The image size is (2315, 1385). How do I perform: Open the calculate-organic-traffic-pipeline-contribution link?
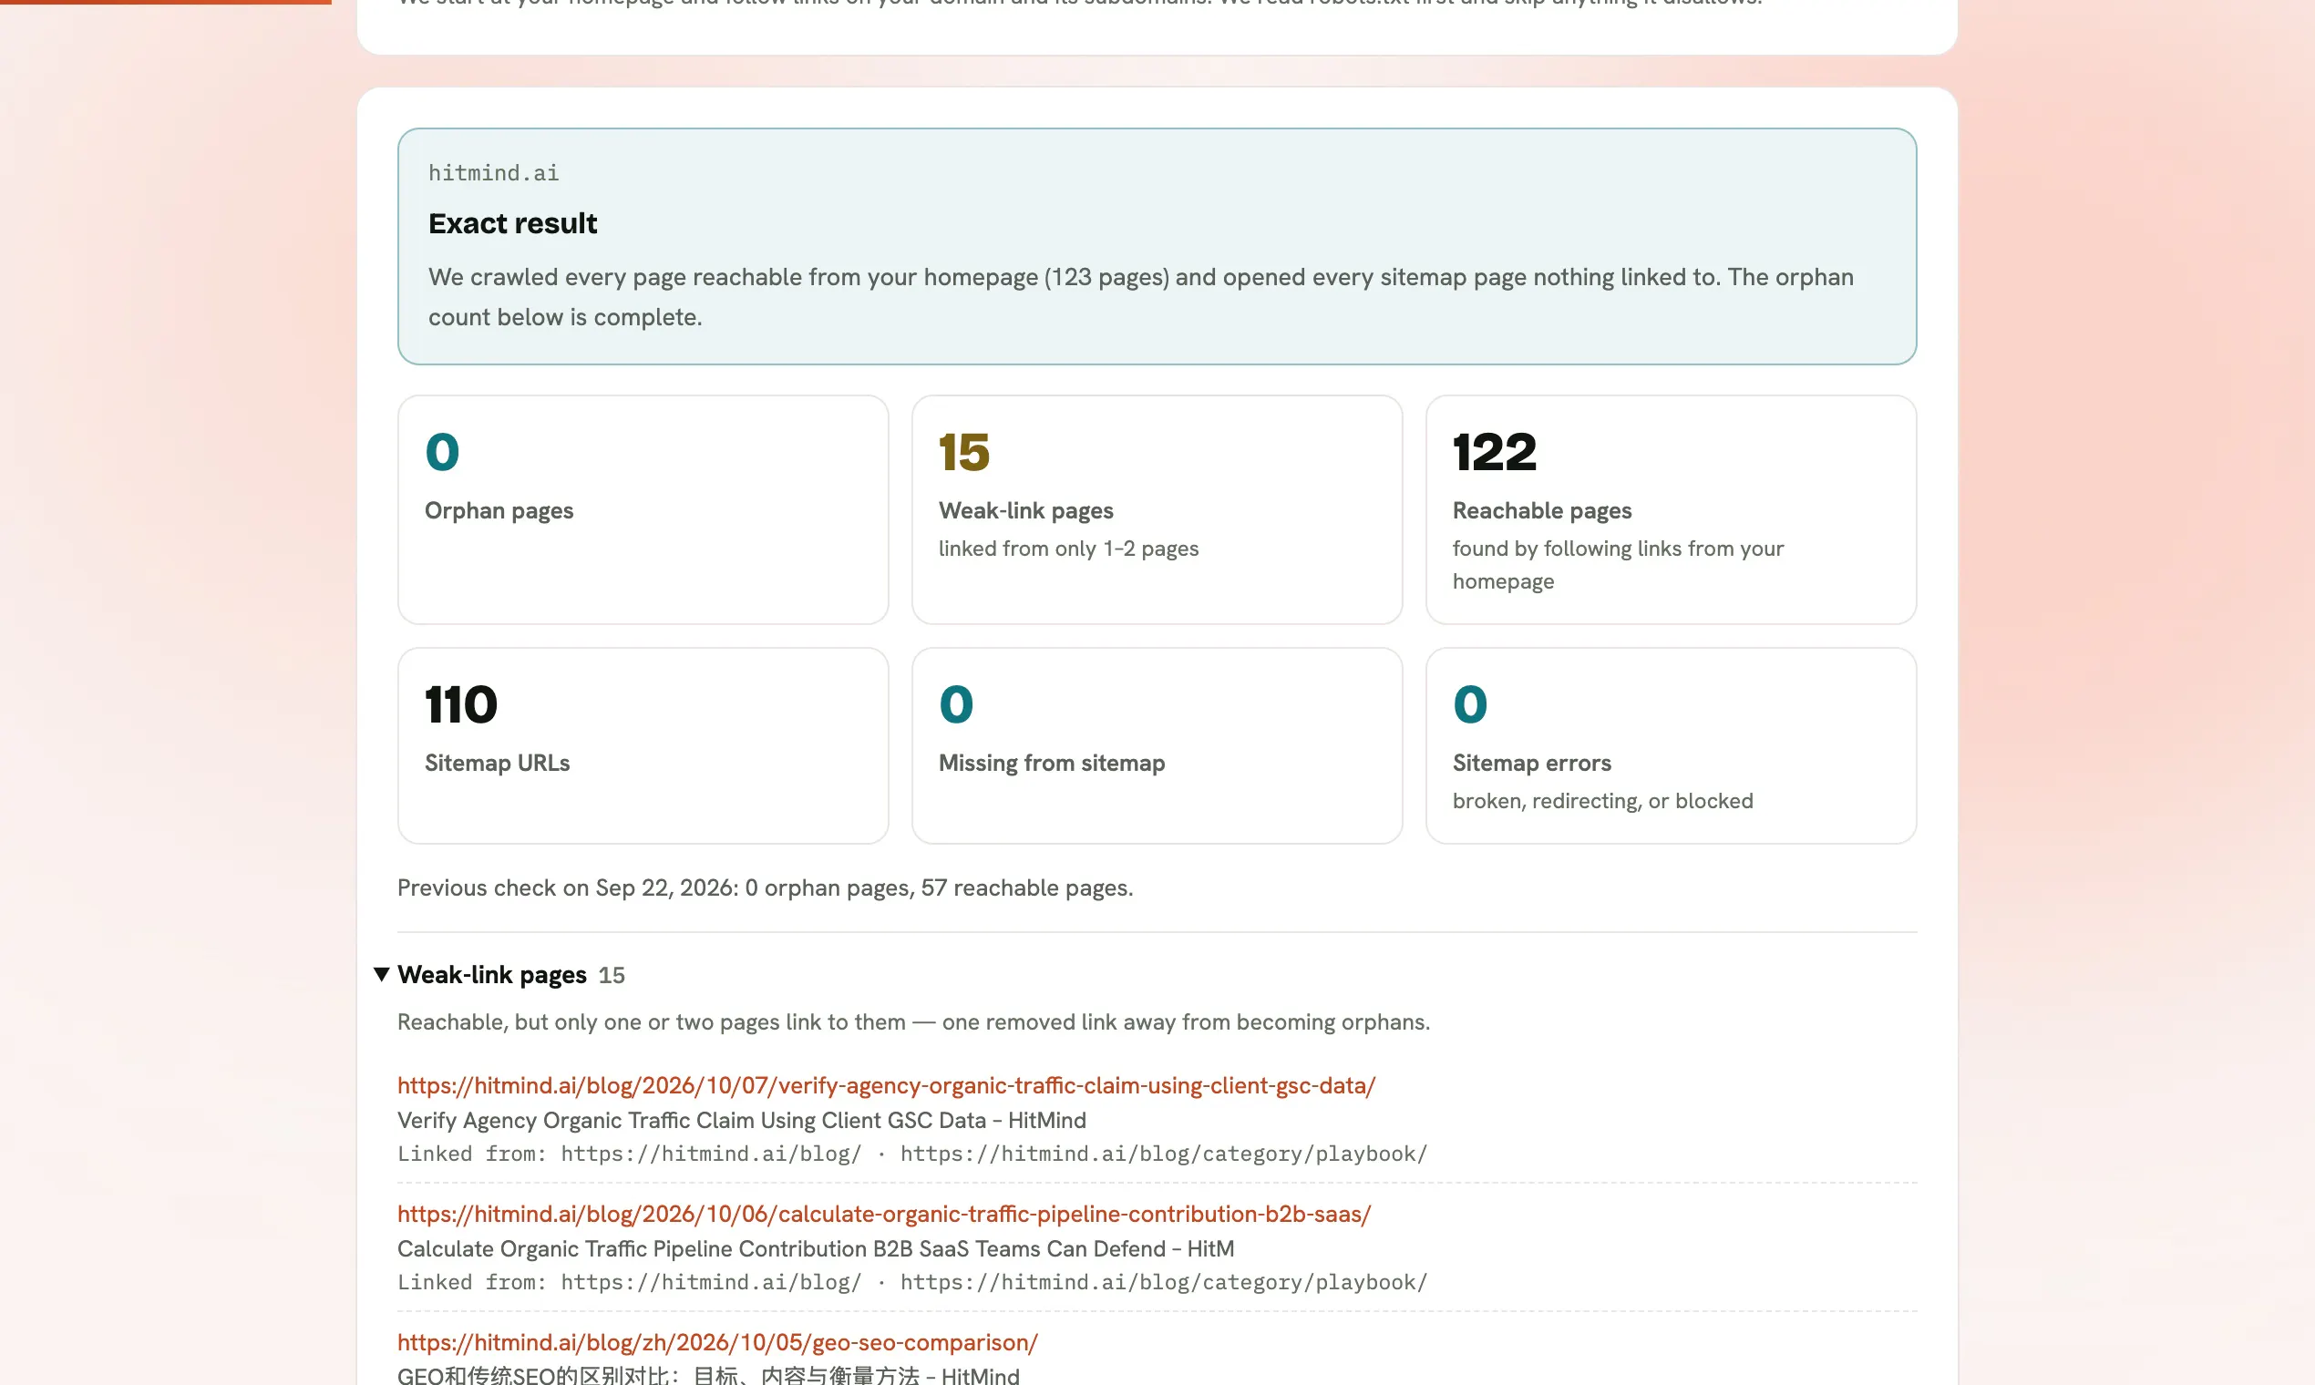pyautogui.click(x=883, y=1214)
